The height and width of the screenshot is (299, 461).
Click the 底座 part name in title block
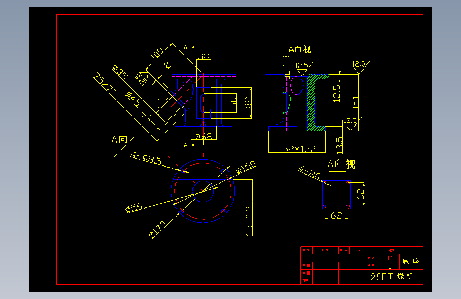(410, 262)
